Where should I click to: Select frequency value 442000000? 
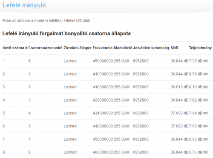click(x=103, y=126)
